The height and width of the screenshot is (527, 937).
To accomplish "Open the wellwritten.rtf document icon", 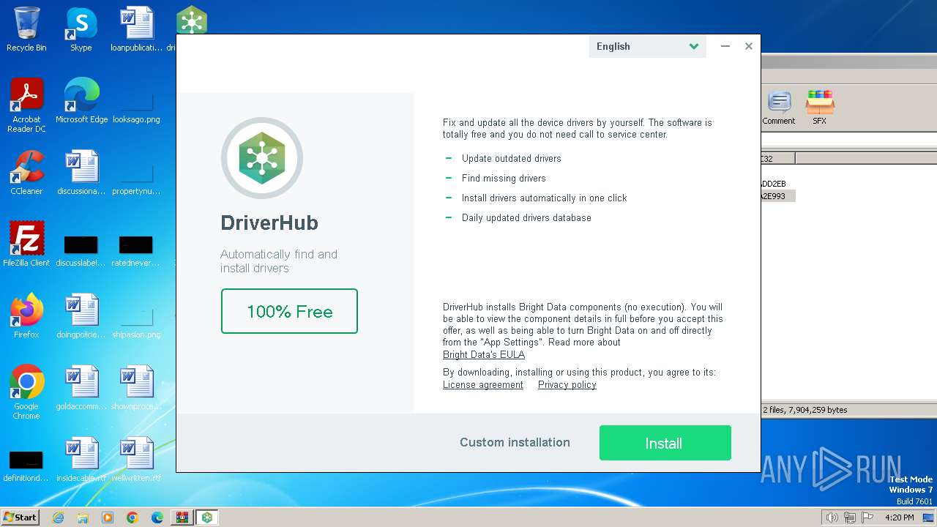I will click(x=136, y=460).
